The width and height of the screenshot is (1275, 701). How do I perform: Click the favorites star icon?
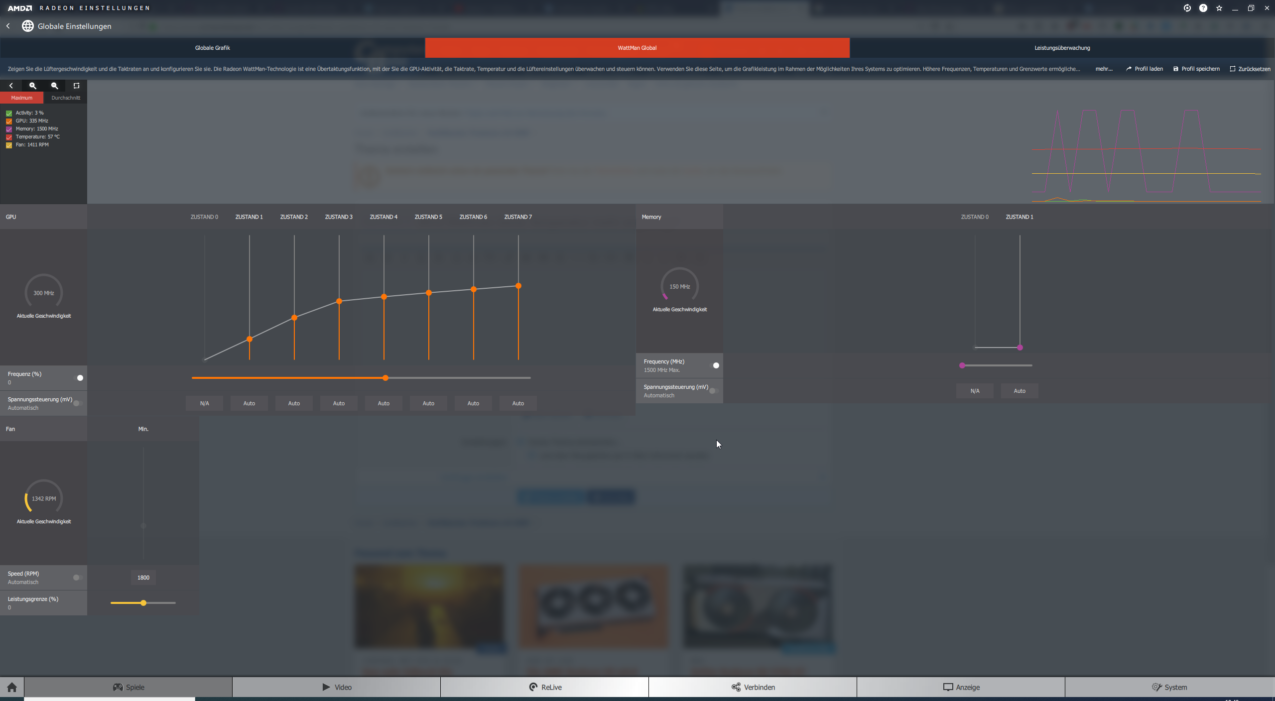click(1219, 8)
